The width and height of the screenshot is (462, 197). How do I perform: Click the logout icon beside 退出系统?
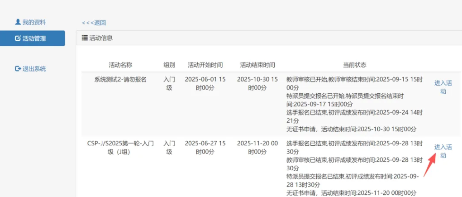(x=18, y=69)
